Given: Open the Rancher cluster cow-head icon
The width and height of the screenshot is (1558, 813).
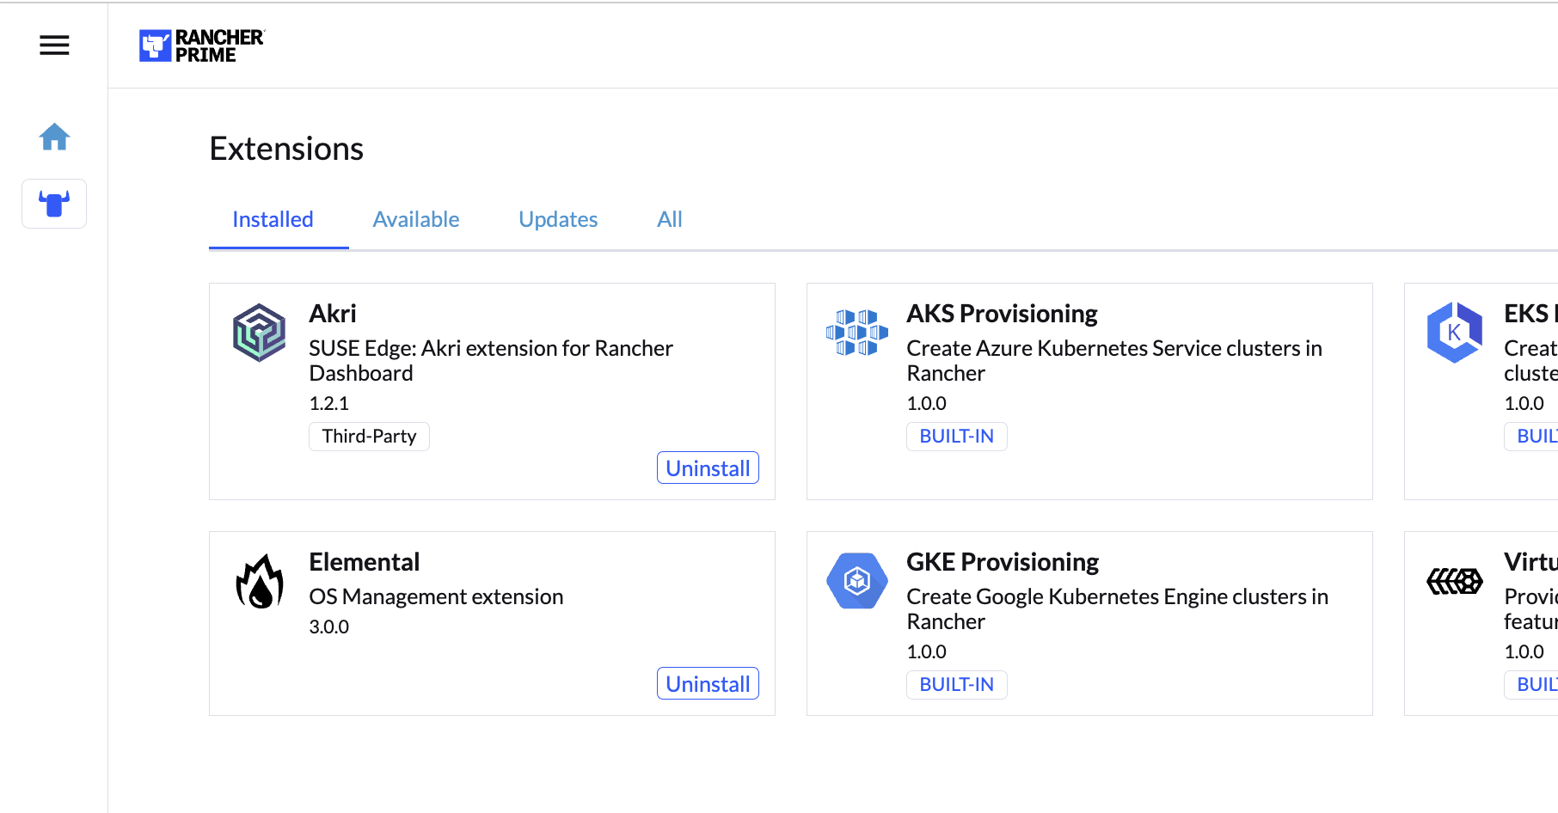Looking at the screenshot, I should (54, 204).
